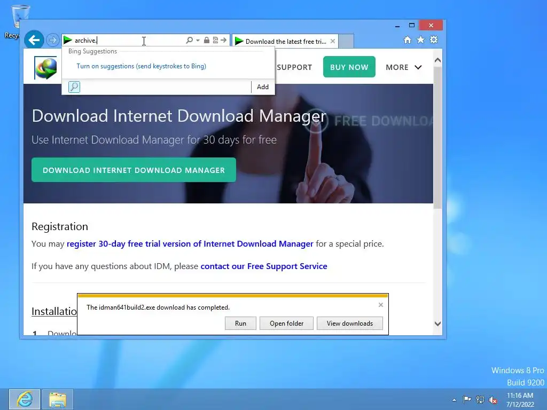Screen dimensions: 547x410
Task: Open register 30-day free trial version link
Action: (190, 243)
